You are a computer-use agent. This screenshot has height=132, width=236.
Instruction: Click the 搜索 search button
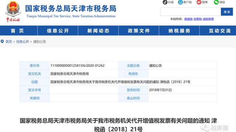227,12
